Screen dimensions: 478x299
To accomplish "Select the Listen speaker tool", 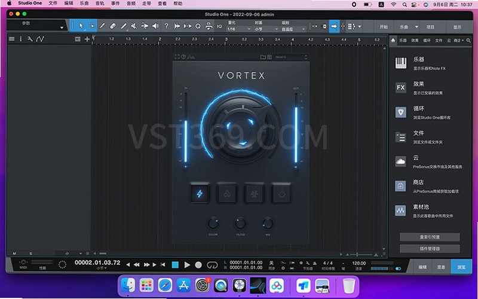I will (x=155, y=26).
